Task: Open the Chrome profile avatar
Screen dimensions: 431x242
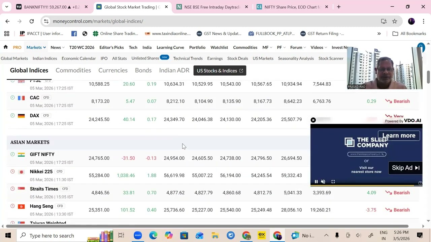Action: 411,21
